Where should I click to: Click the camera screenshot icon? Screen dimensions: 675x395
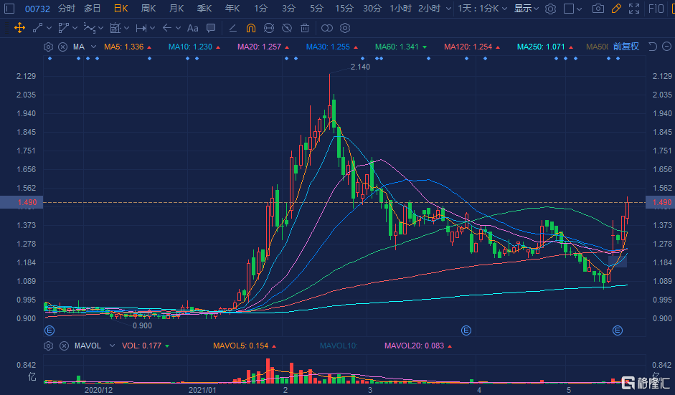tap(598, 9)
